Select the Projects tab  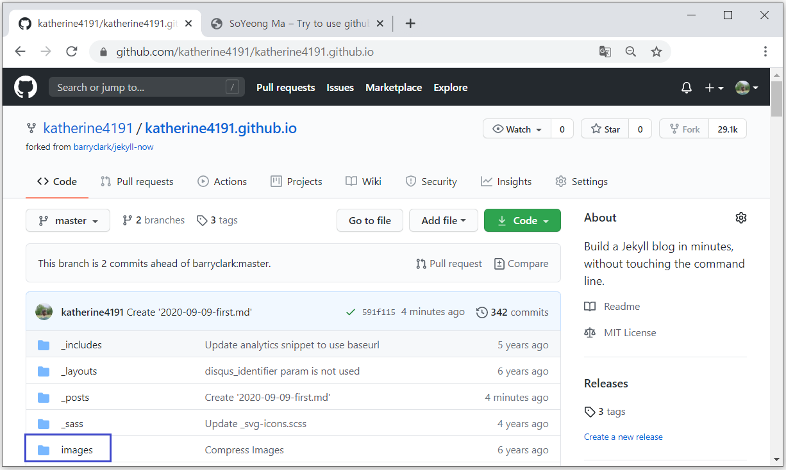[296, 181]
